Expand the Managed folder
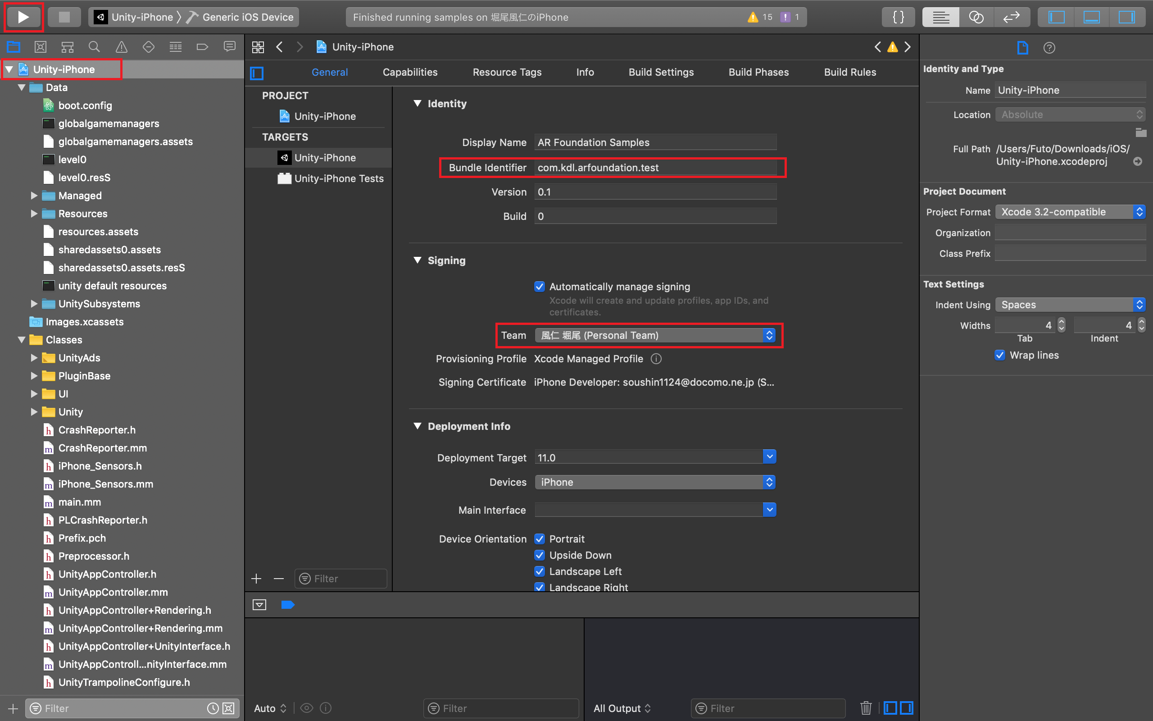 tap(34, 196)
